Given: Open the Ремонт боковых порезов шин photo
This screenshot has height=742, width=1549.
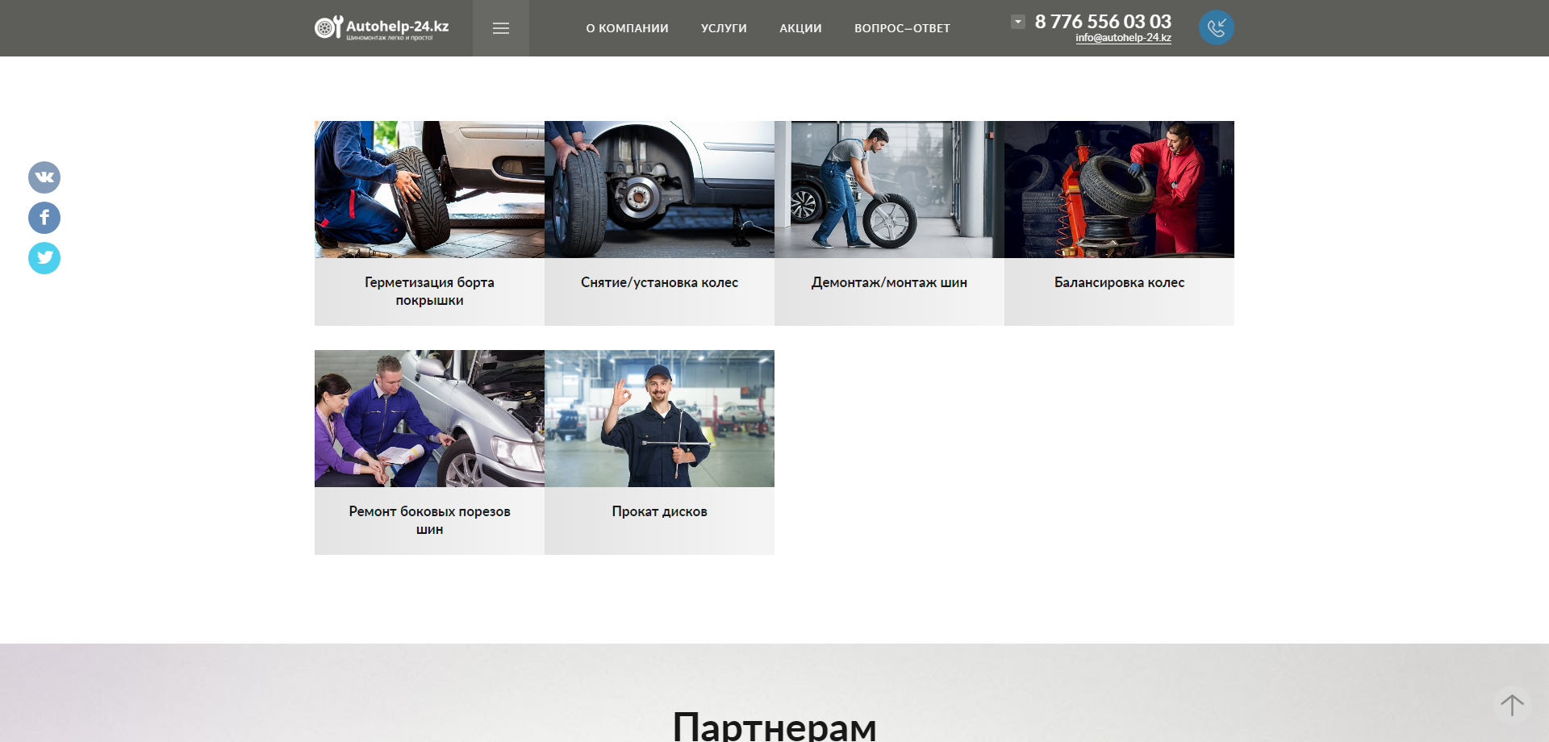Looking at the screenshot, I should point(429,419).
